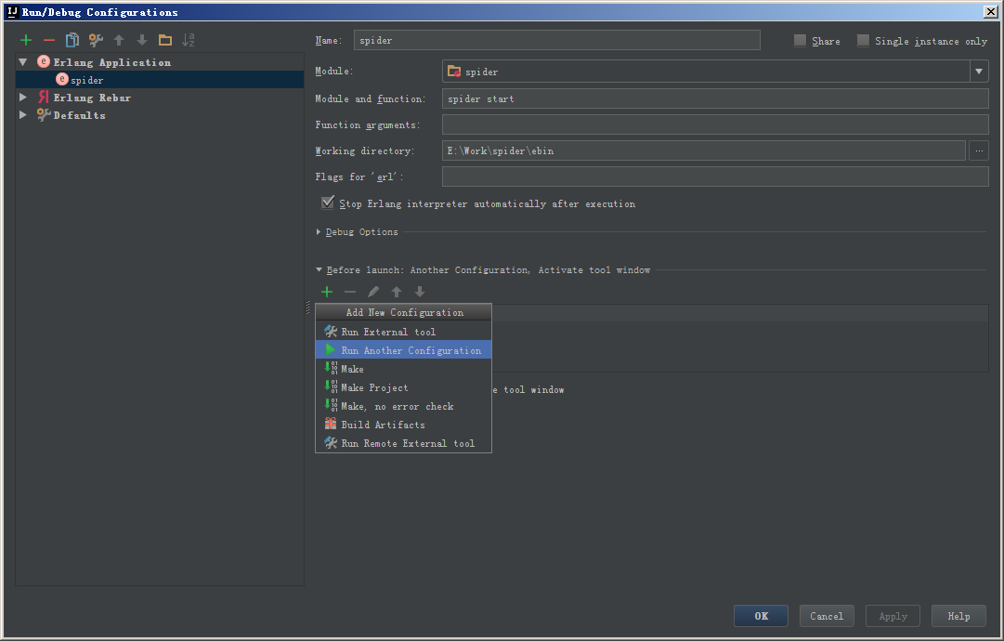Add a new run configuration
The height and width of the screenshot is (641, 1004).
(x=24, y=40)
